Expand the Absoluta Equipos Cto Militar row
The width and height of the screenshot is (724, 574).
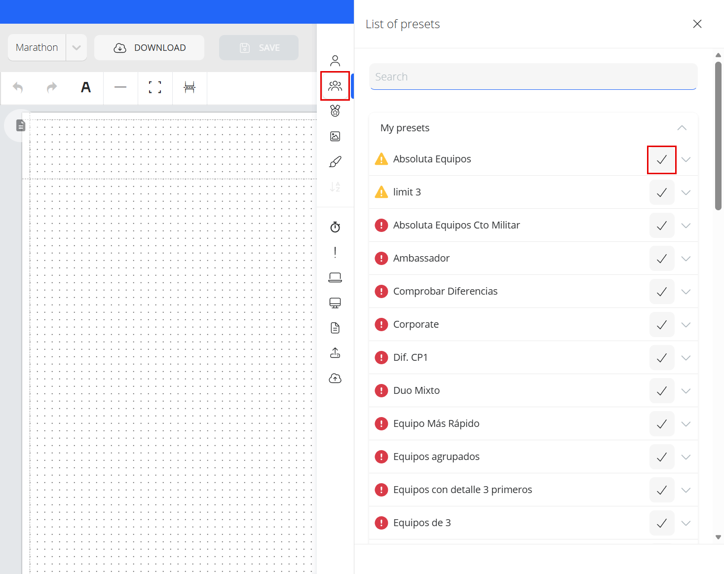coord(686,226)
